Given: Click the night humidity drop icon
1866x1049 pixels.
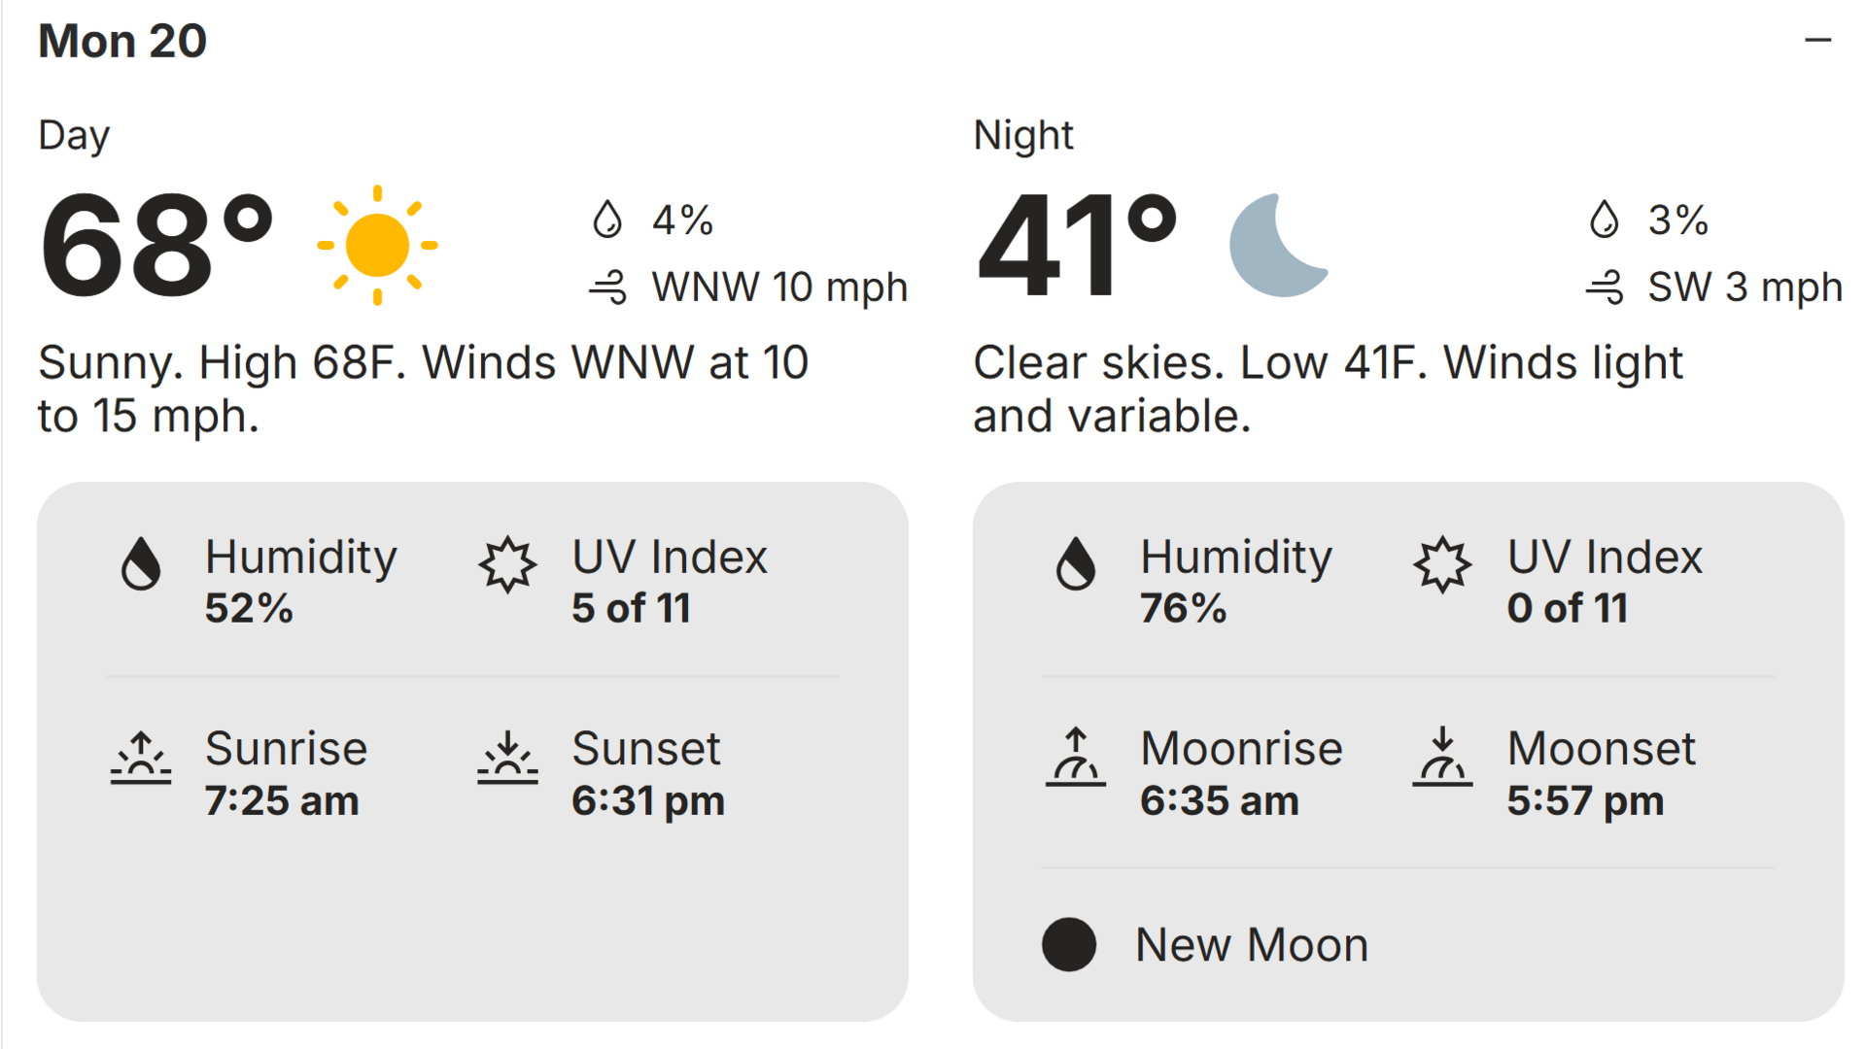Looking at the screenshot, I should 1075,563.
